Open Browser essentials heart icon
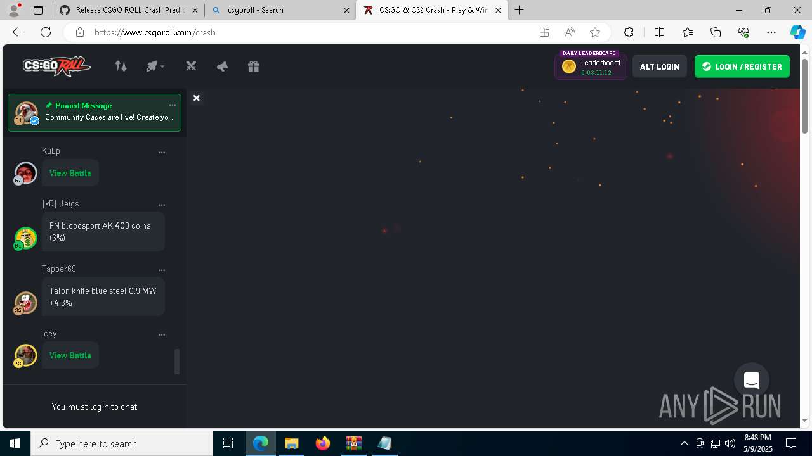 (x=743, y=32)
